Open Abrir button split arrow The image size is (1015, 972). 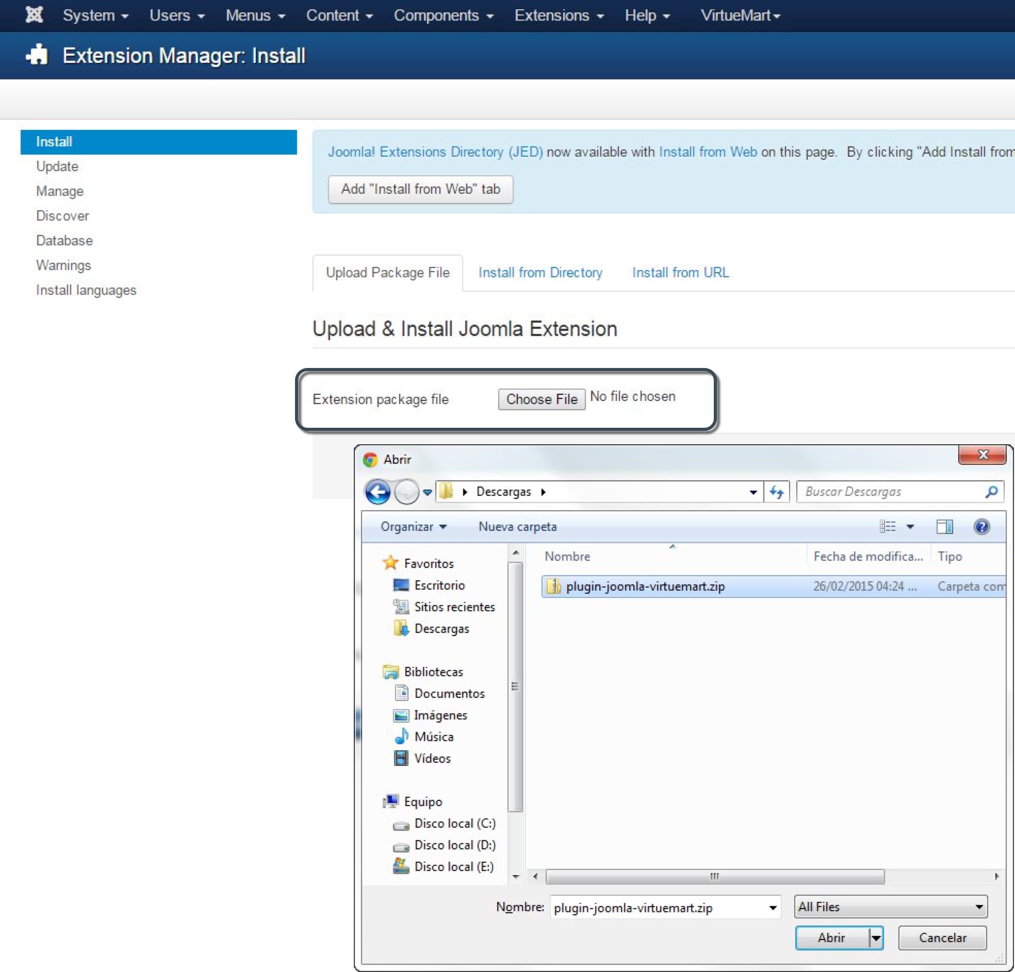click(x=876, y=937)
